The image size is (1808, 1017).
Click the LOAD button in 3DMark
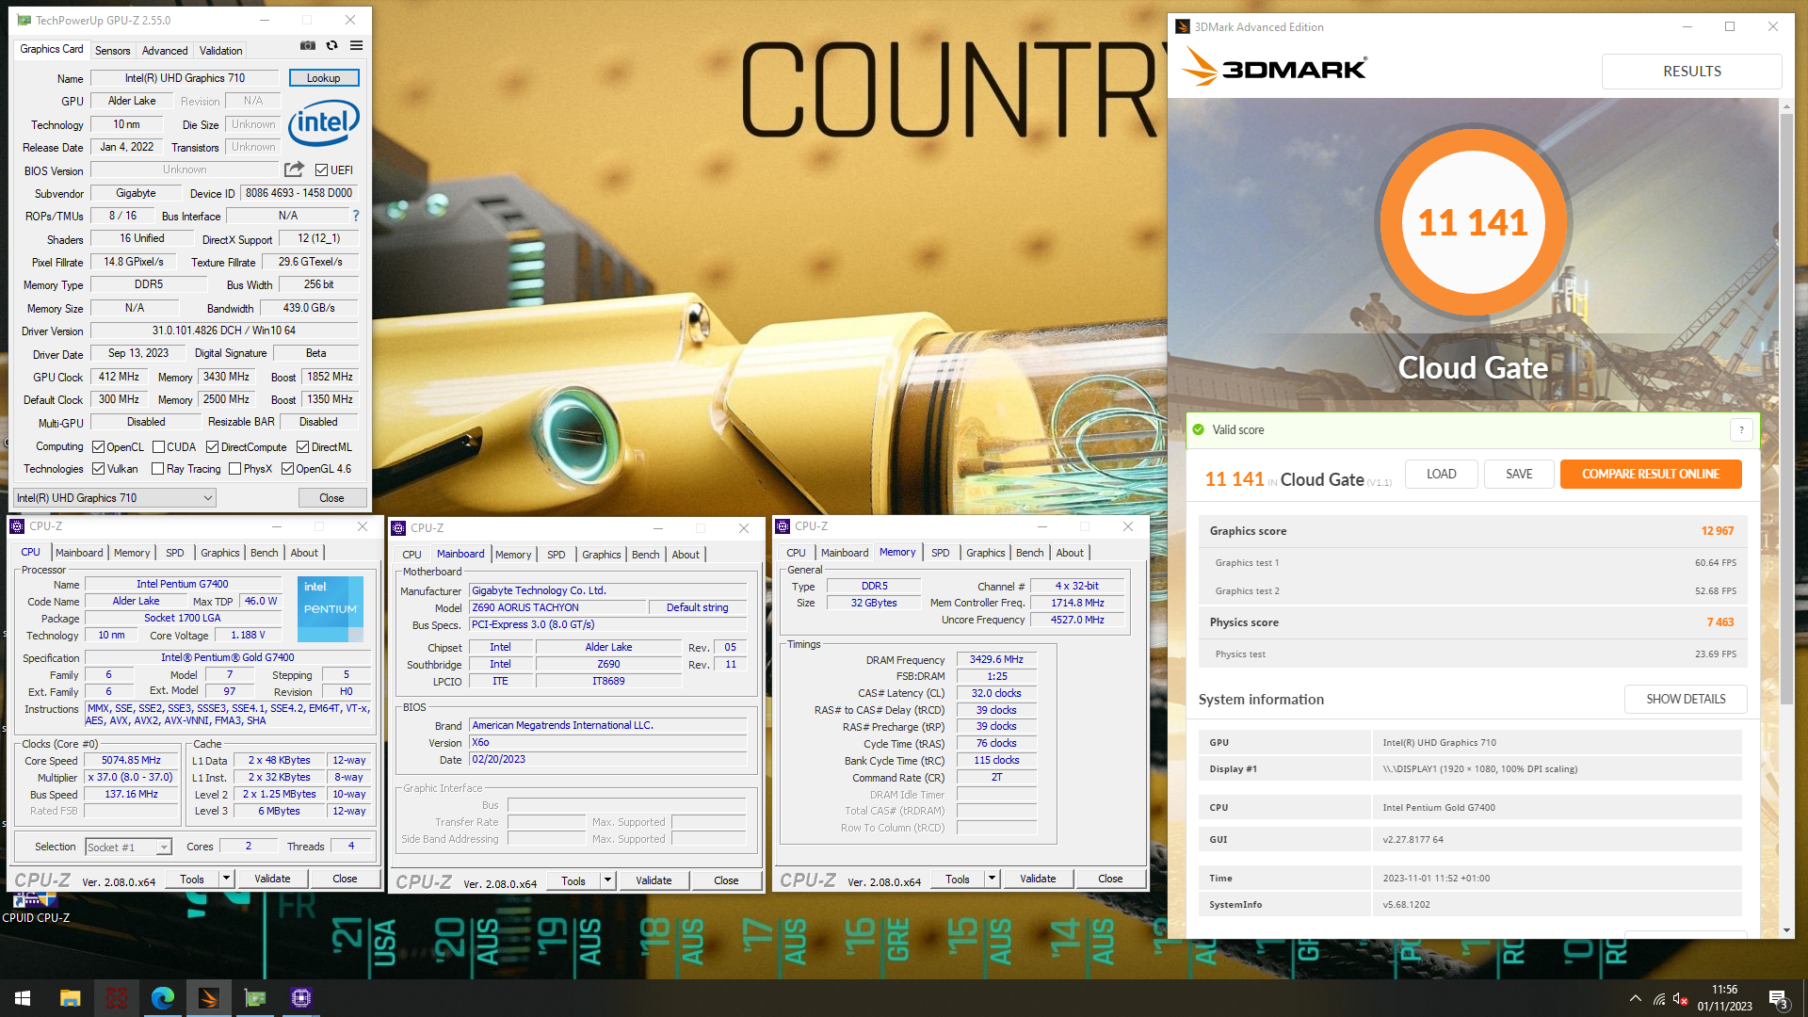click(x=1441, y=474)
